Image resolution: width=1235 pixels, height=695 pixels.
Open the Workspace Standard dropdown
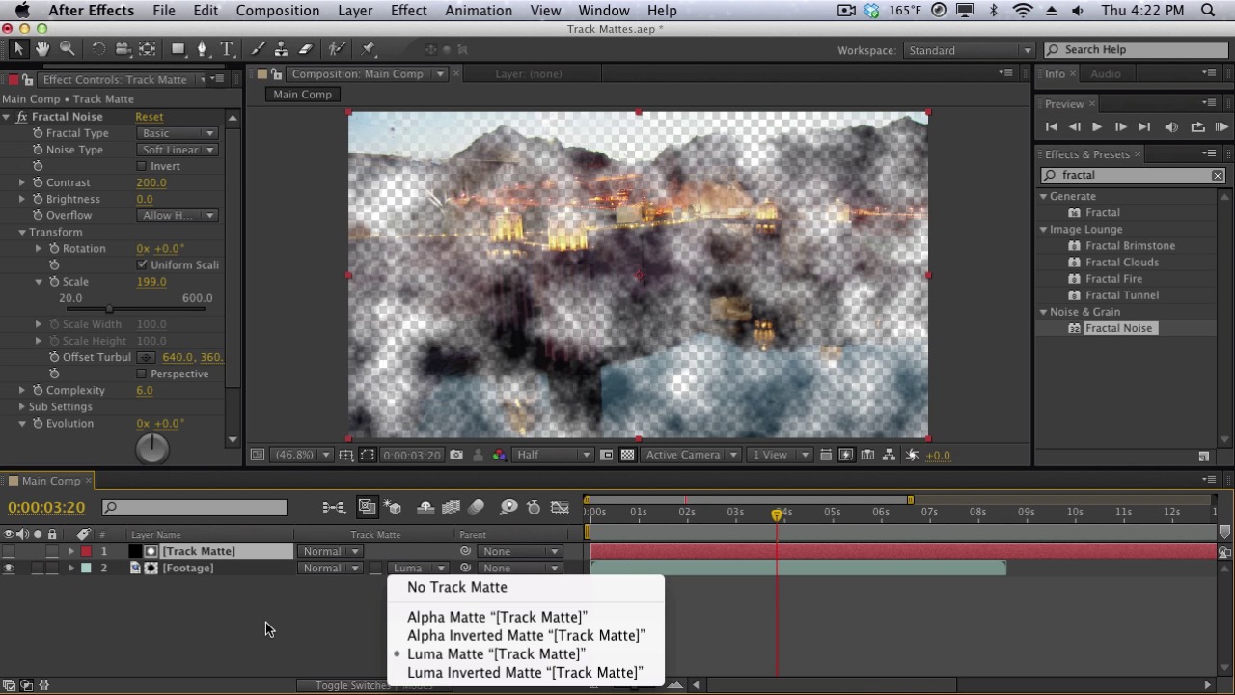point(969,50)
